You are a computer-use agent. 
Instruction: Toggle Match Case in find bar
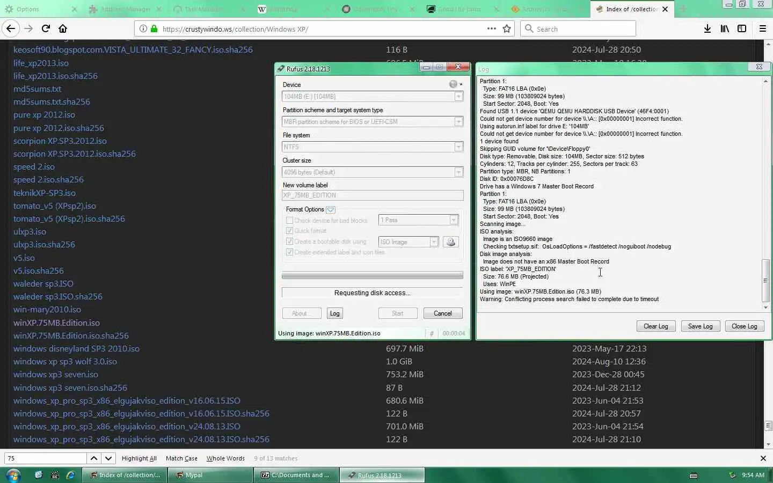click(181, 458)
